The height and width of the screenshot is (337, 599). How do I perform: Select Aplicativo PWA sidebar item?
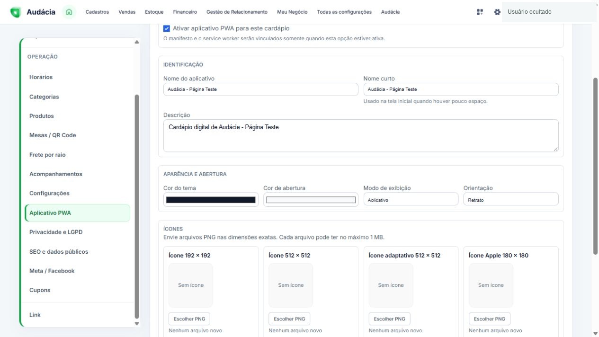point(77,213)
